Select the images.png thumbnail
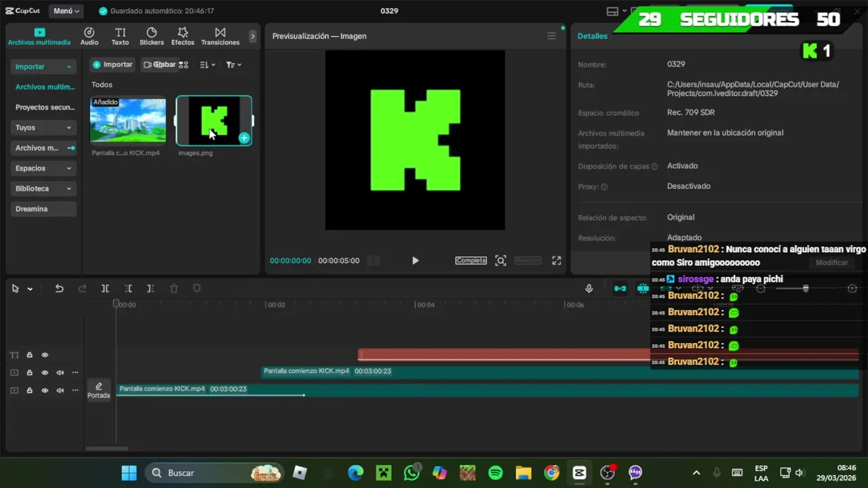 pyautogui.click(x=214, y=121)
